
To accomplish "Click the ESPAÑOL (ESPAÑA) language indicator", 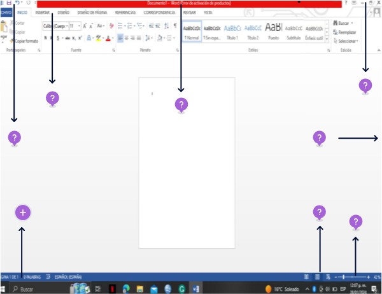I will pyautogui.click(x=69, y=277).
